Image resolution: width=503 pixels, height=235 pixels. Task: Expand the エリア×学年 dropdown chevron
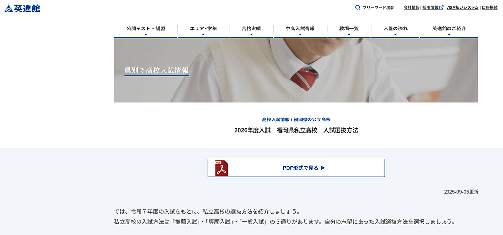coord(203,35)
